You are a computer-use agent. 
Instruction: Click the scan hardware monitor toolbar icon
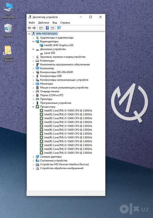click(59, 28)
